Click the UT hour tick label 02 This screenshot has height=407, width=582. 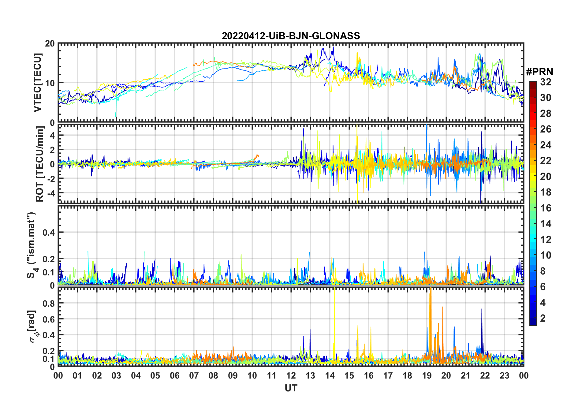click(x=97, y=375)
